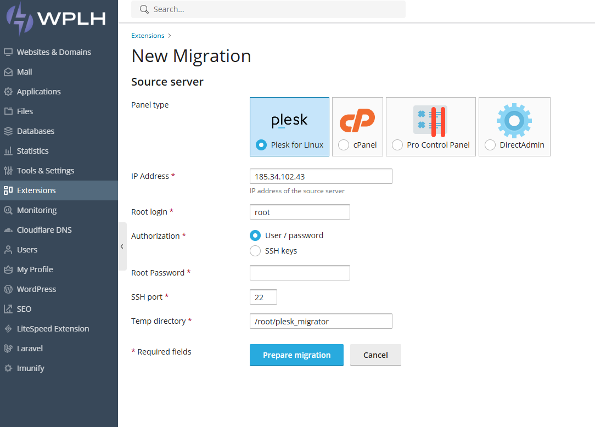595x427 pixels.
Task: Click the Applications gear icon
Action: [x=8, y=92]
